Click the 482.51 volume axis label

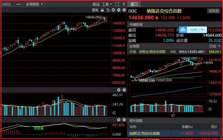pyautogui.click(x=117, y=95)
